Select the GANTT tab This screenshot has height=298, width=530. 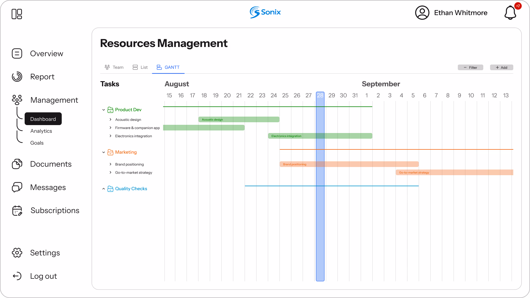(x=168, y=67)
